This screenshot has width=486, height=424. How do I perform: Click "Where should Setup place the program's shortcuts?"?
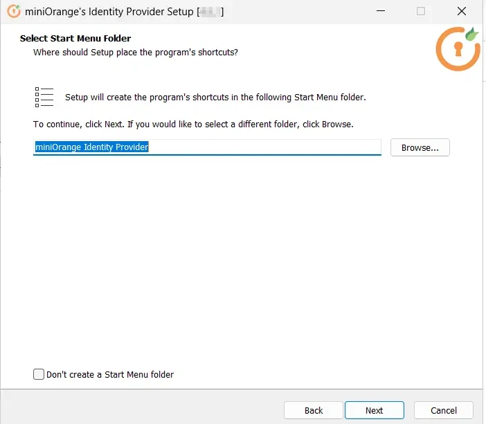(136, 53)
